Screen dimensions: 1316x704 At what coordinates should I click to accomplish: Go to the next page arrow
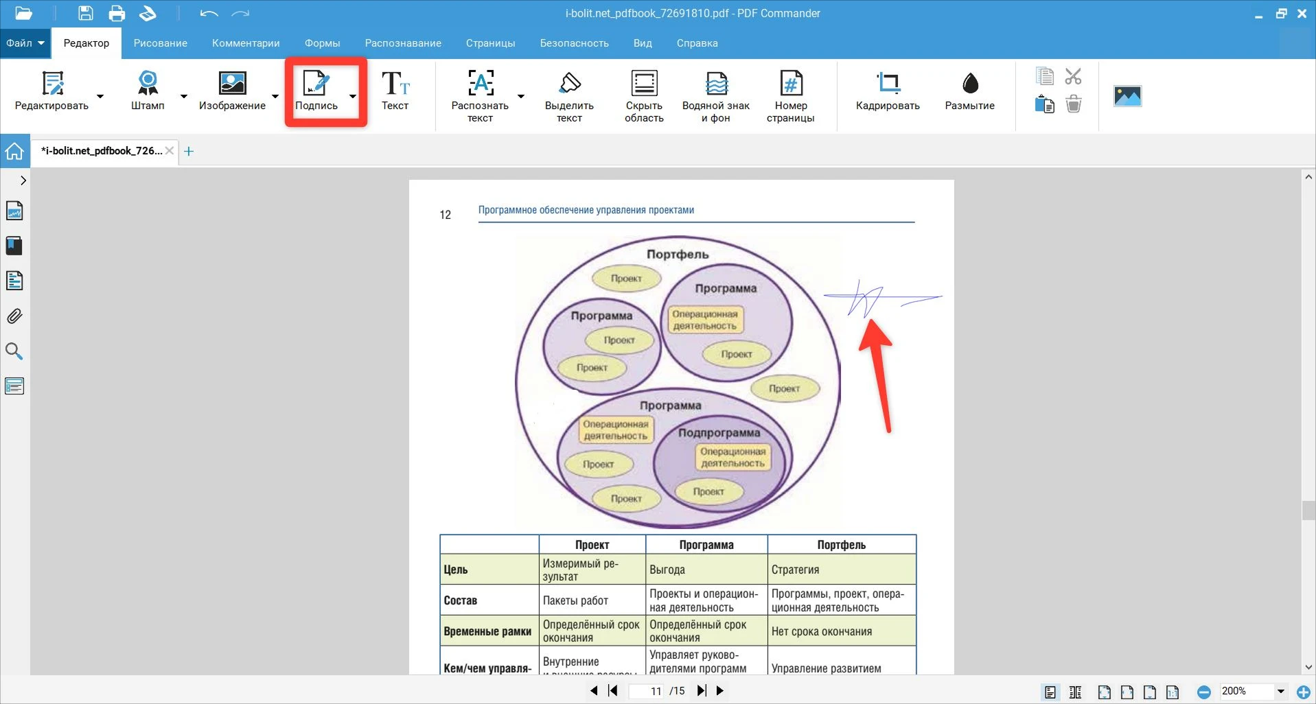720,691
